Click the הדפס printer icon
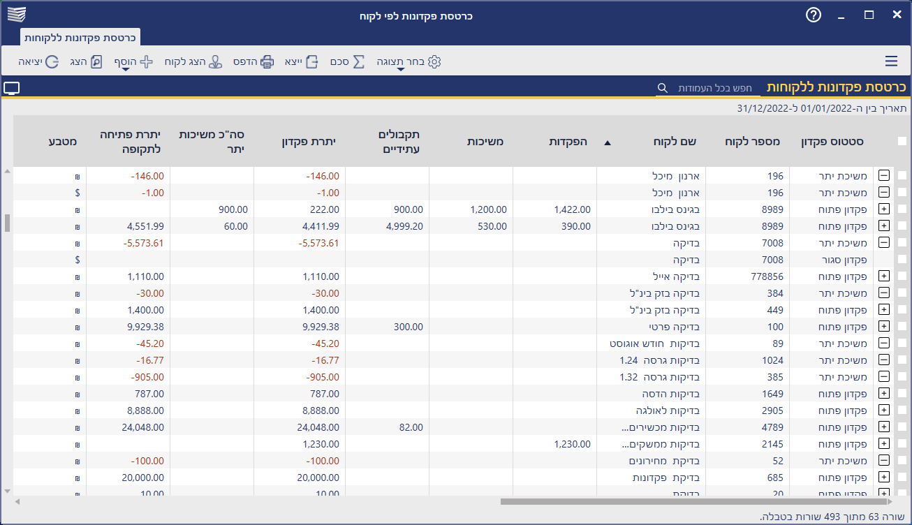This screenshot has width=912, height=525. pyautogui.click(x=267, y=61)
